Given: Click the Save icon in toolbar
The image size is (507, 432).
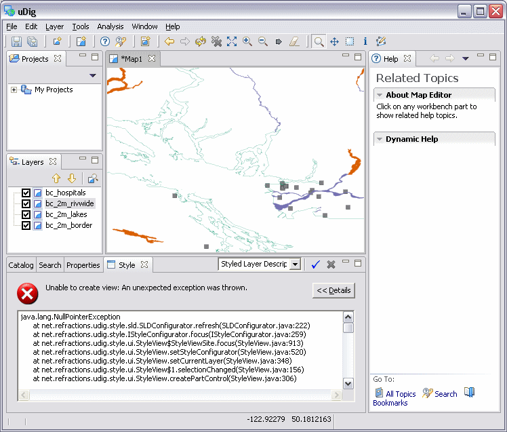Looking at the screenshot, I should (x=17, y=41).
